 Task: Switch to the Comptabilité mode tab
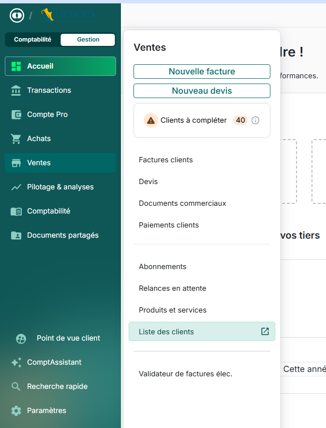point(33,40)
